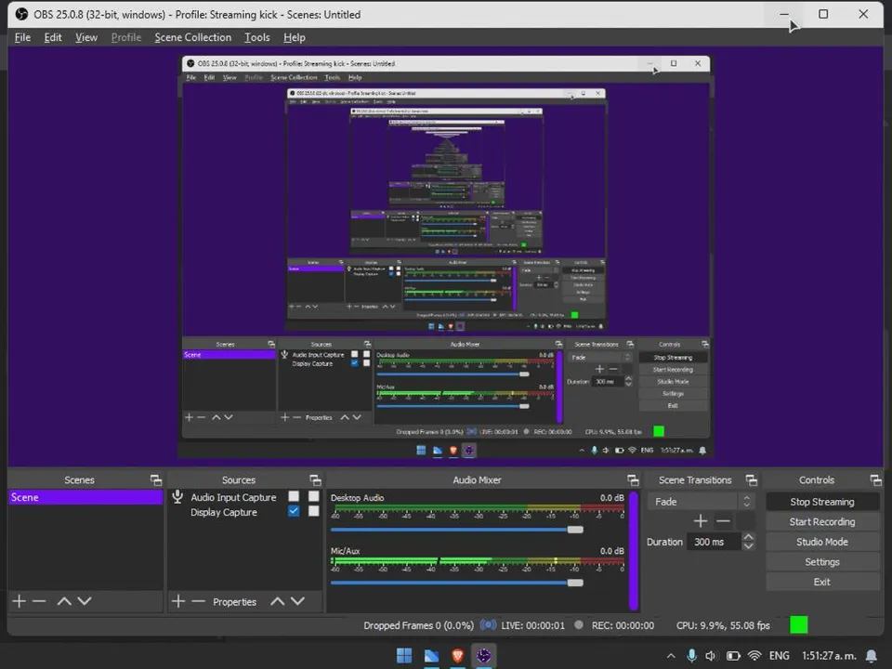Click the recording dot indicator before REC
The height and width of the screenshot is (669, 892).
coord(579,625)
